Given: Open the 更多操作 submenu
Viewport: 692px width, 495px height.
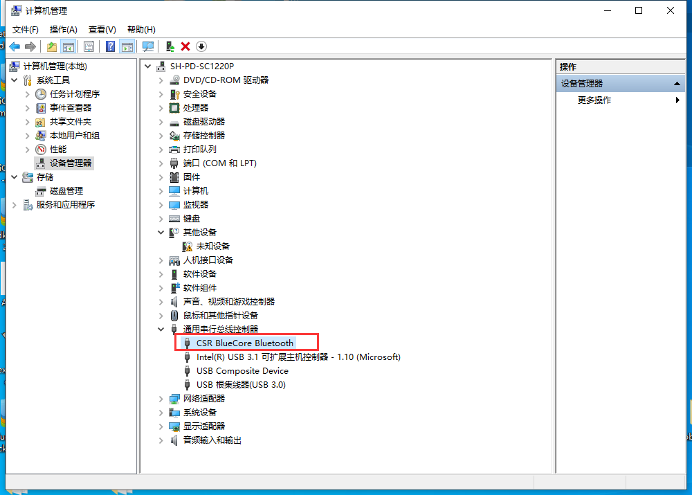Looking at the screenshot, I should coord(620,100).
